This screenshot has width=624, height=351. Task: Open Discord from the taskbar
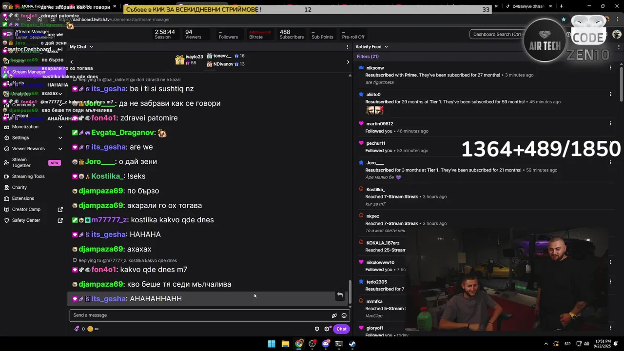tap(326, 344)
